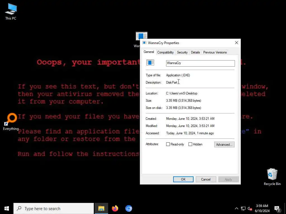This screenshot has width=286, height=214.
Task: Enable the Read-only attribute checkbox
Action: (x=168, y=144)
